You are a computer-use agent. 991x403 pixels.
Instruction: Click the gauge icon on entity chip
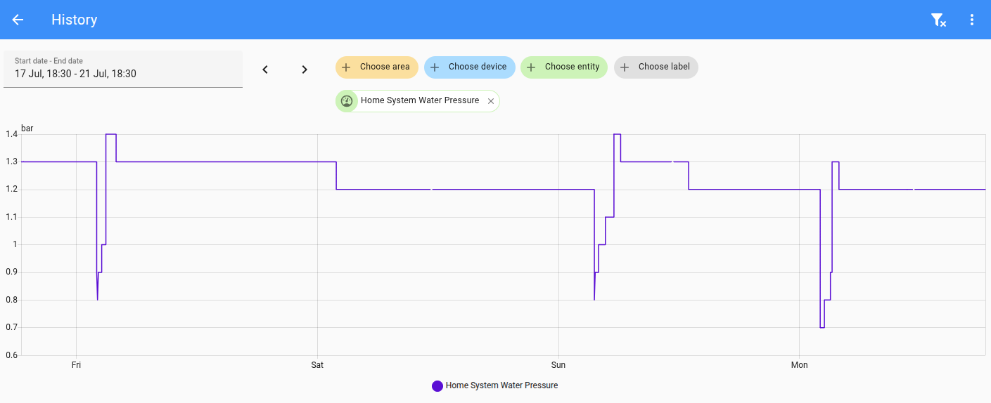346,101
